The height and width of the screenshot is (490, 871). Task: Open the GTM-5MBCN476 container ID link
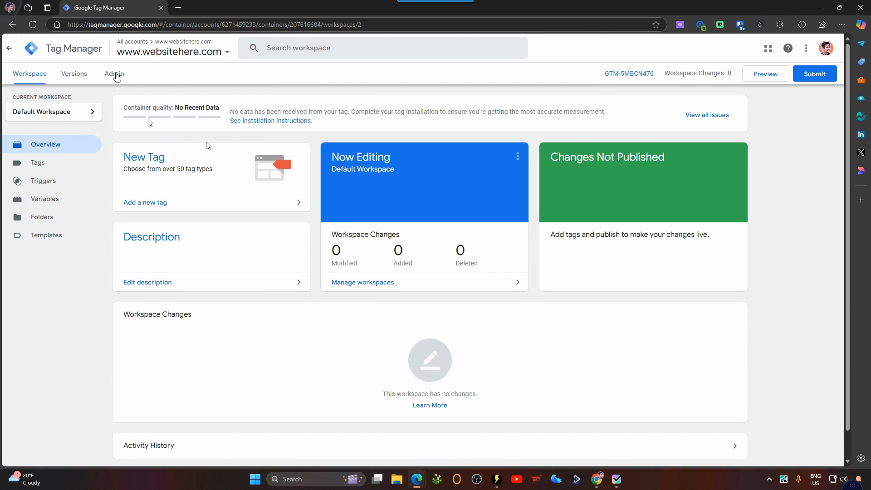[629, 73]
